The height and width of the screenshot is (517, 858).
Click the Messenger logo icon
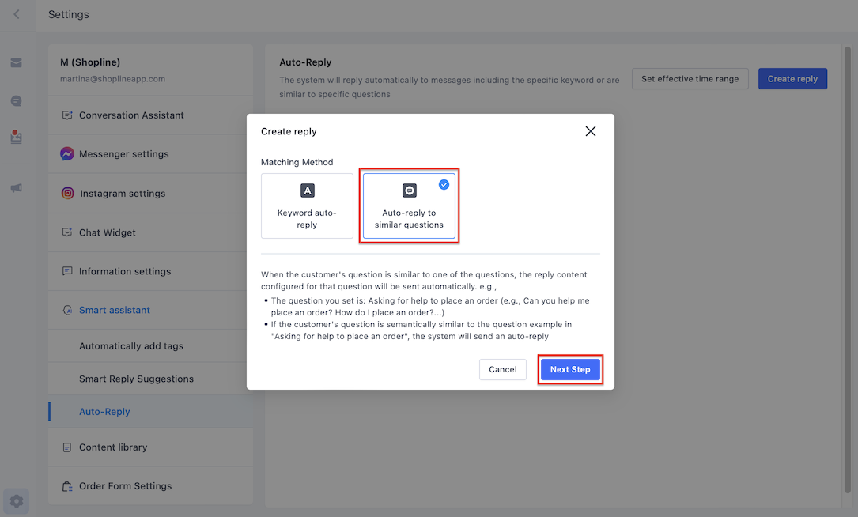[67, 153]
